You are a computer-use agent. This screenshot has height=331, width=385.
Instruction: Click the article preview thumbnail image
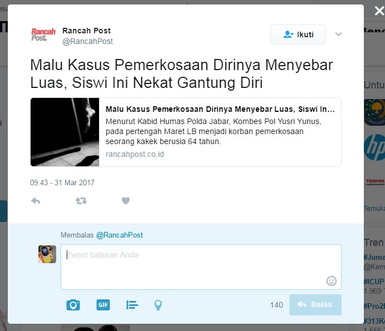[65, 132]
